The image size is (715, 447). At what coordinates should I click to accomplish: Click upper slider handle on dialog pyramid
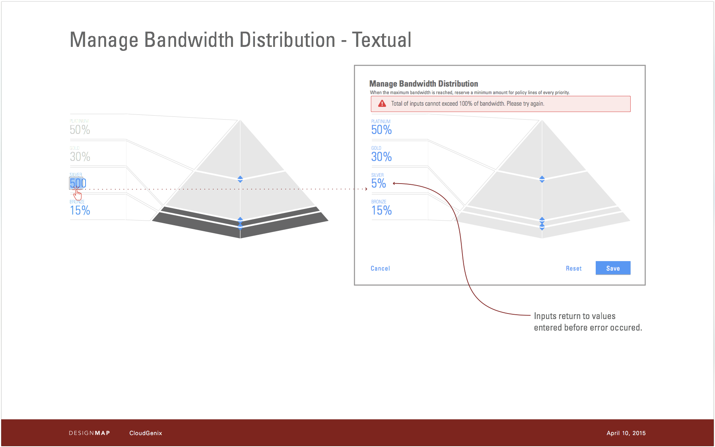coord(542,179)
